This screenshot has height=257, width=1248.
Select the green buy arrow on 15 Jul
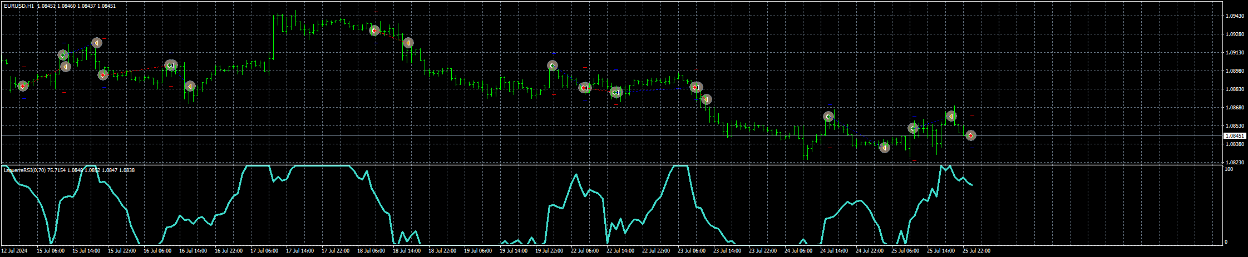coord(63,55)
